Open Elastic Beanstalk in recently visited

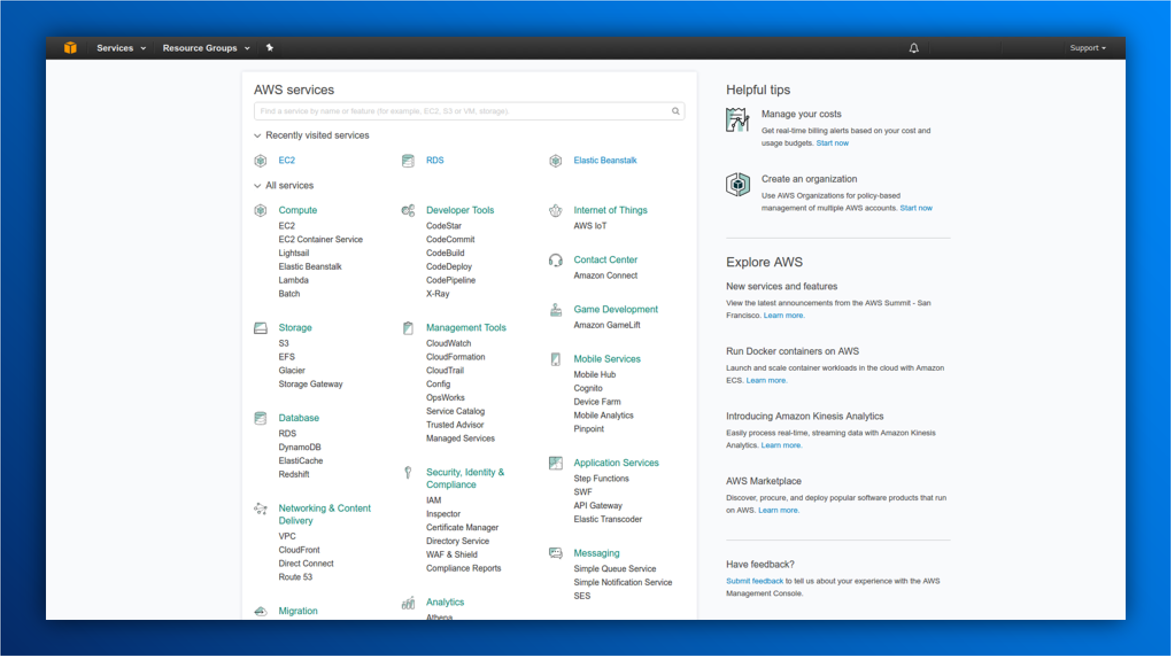coord(605,161)
